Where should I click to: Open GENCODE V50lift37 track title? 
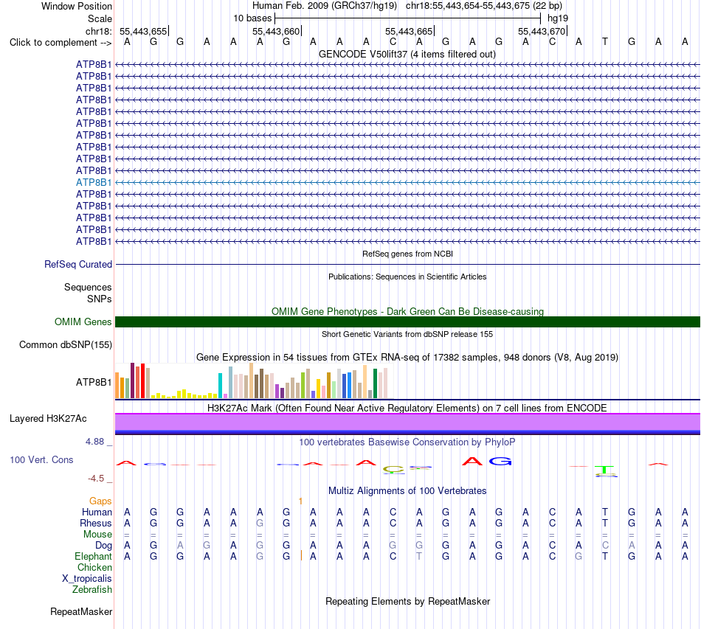click(x=407, y=54)
